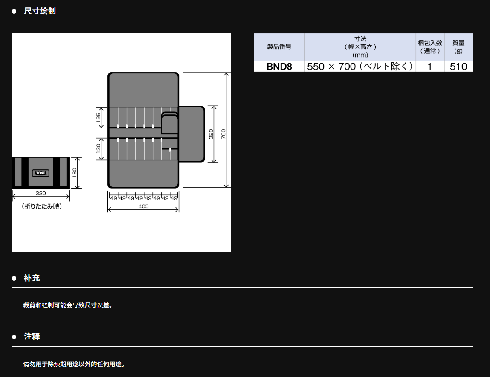Click the 寸法 (幅×高さ) column header
This screenshot has height=377, width=490.
(360, 47)
